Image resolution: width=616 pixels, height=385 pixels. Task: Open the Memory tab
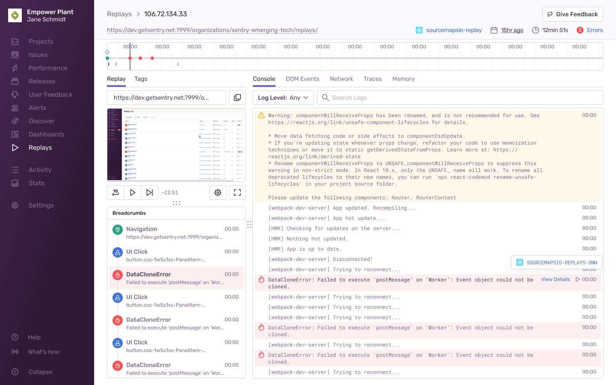click(x=403, y=79)
